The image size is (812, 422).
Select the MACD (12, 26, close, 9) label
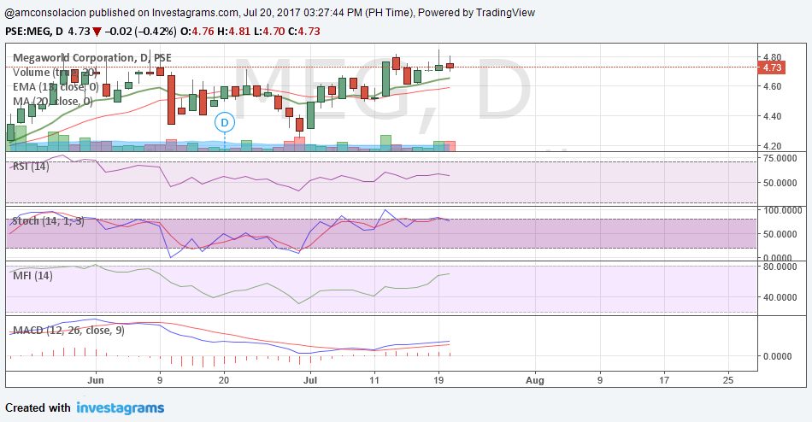click(x=68, y=330)
